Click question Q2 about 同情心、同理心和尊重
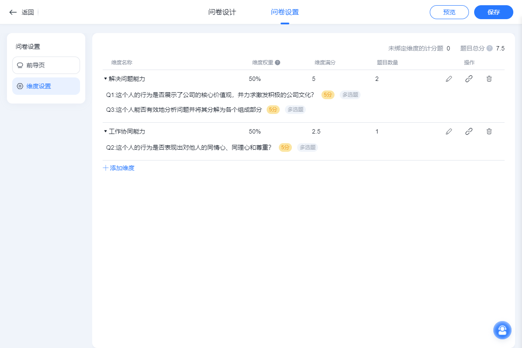 coord(189,147)
